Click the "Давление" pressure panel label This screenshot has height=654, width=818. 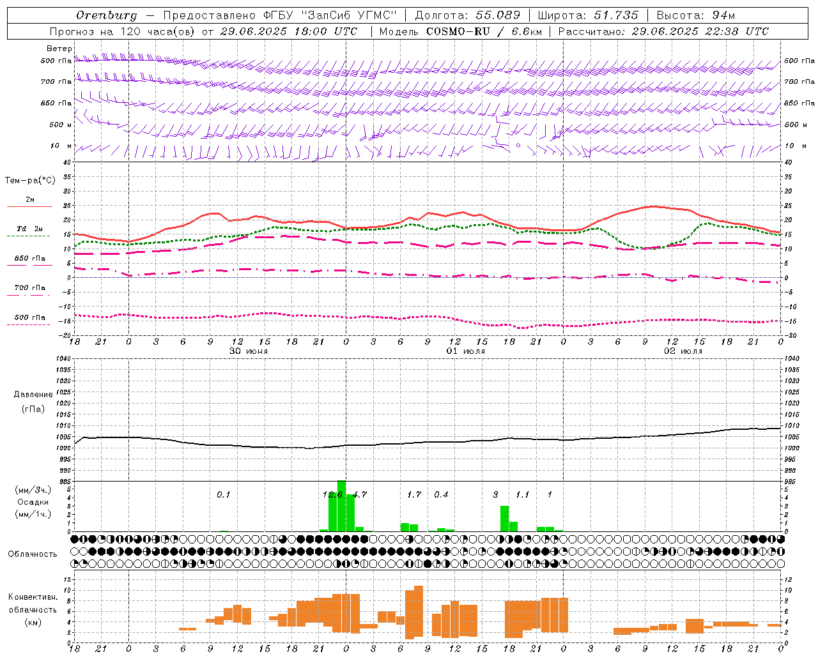pyautogui.click(x=33, y=395)
